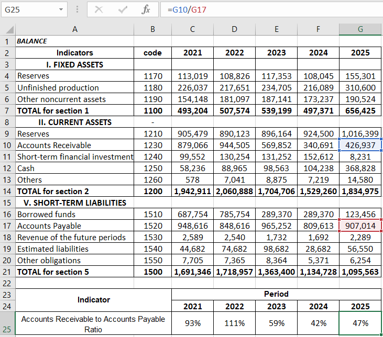
Task: Click the Enter checkmark icon in formula bar
Action: click(x=123, y=10)
